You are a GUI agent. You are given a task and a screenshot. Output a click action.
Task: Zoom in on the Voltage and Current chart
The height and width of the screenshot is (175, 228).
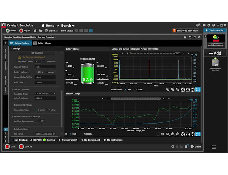pyautogui.click(x=173, y=90)
